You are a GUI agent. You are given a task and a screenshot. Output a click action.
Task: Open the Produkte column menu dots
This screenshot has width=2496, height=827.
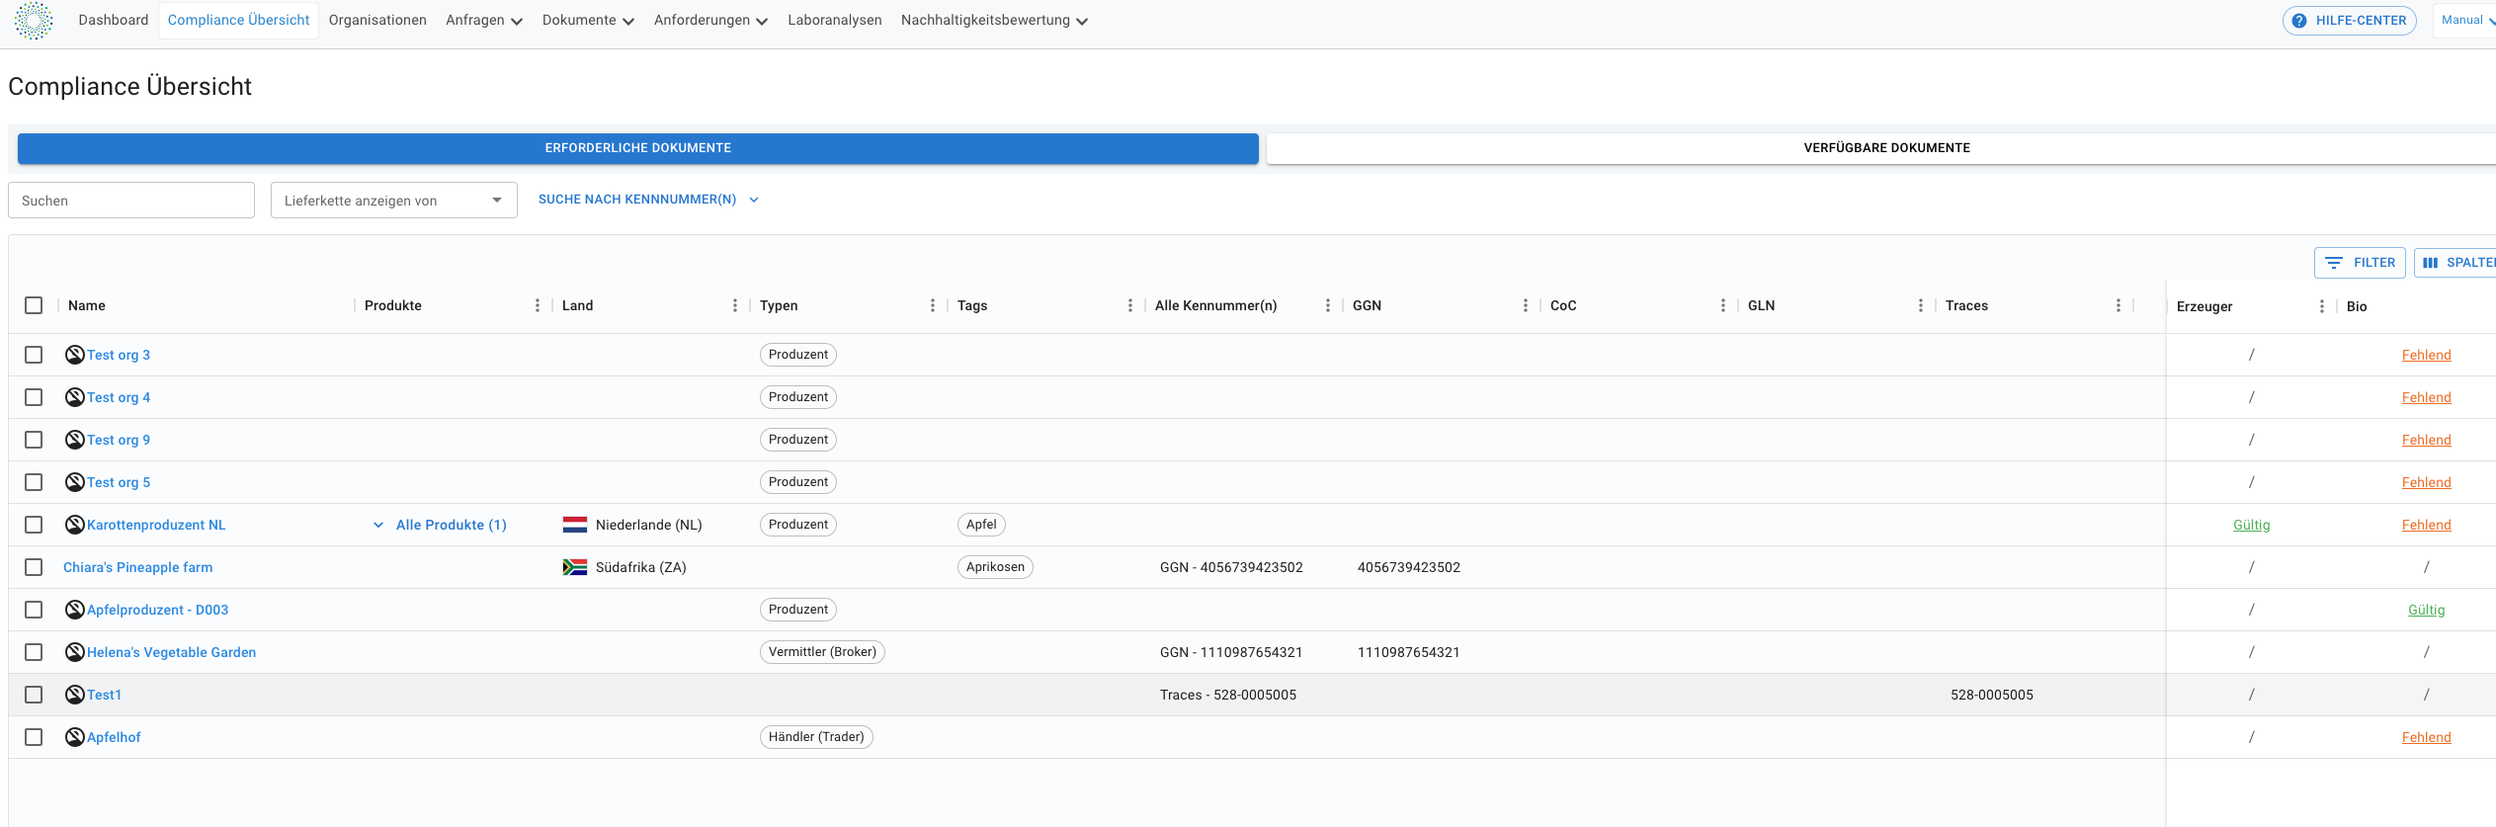click(538, 305)
